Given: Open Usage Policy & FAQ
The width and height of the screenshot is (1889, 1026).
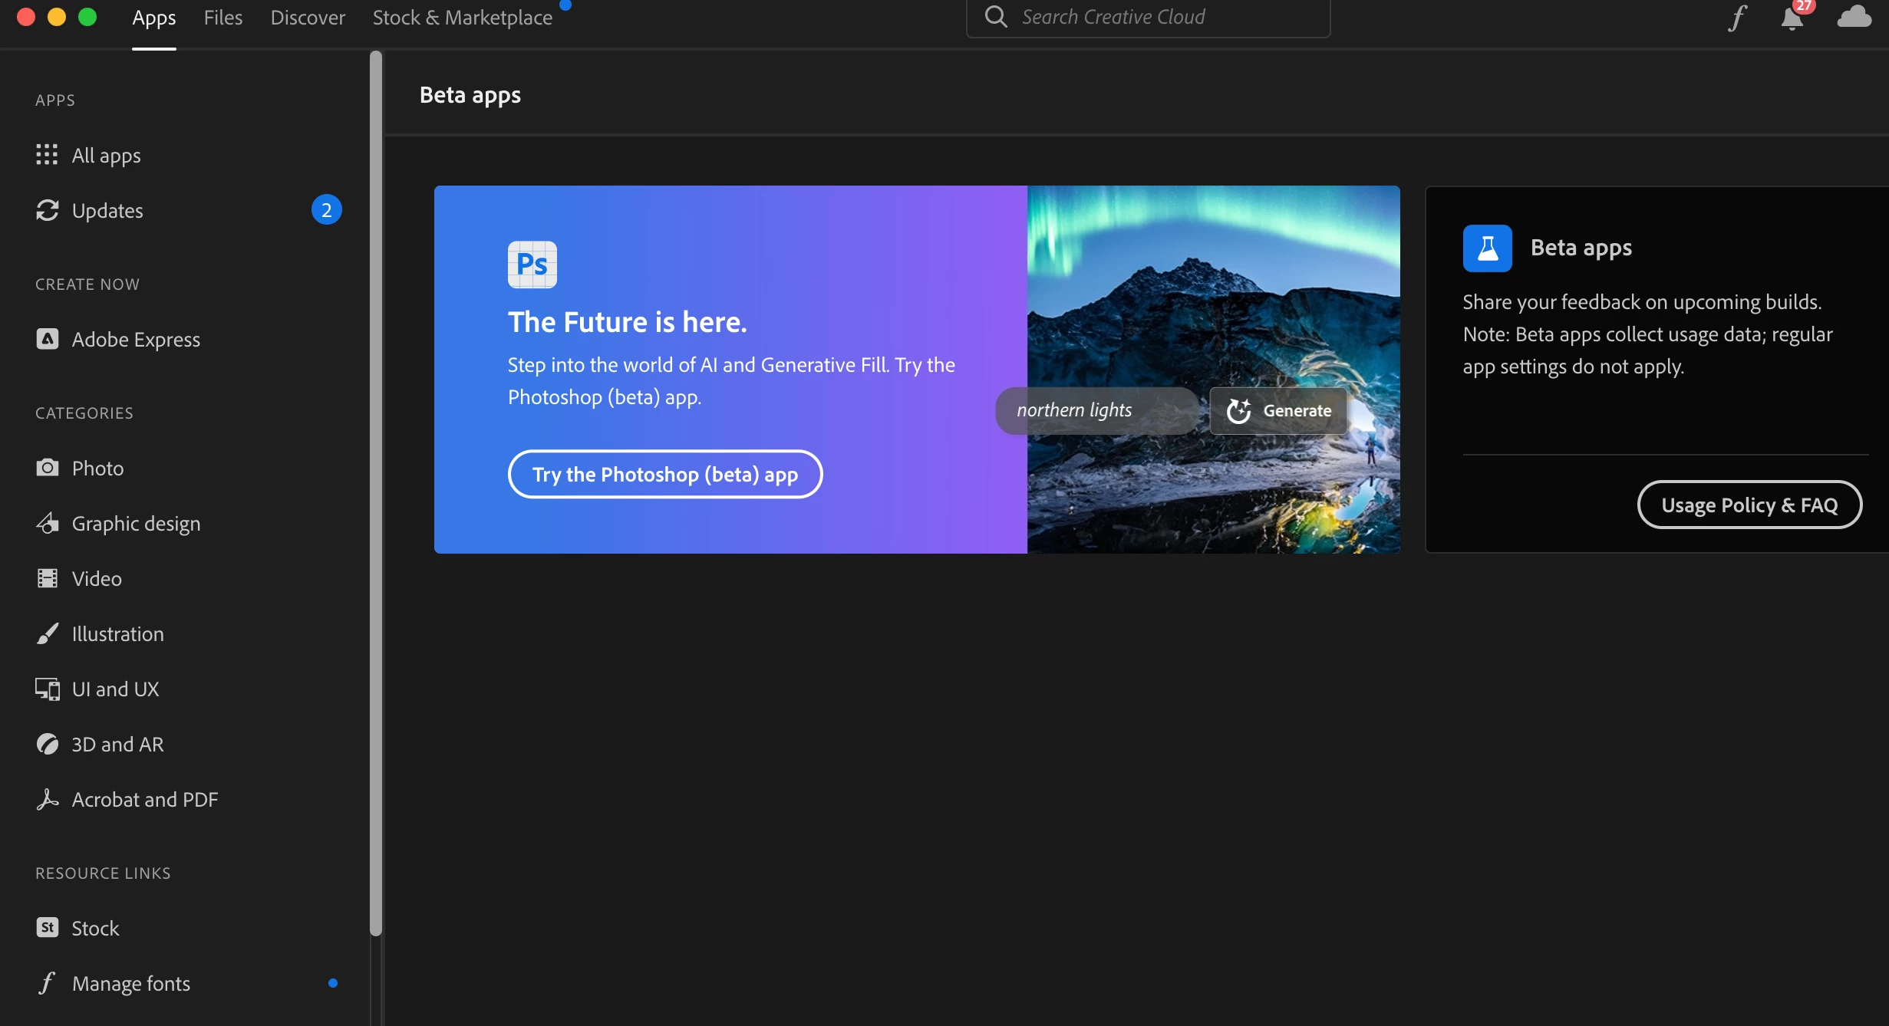Looking at the screenshot, I should tap(1749, 505).
